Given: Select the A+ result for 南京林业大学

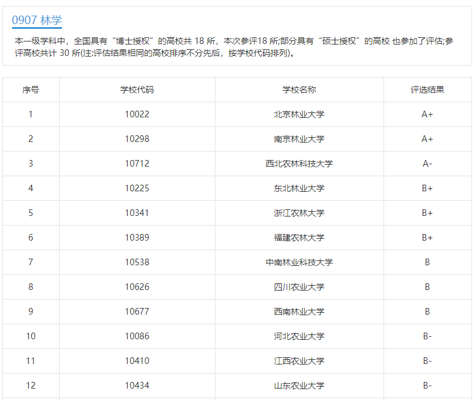Looking at the screenshot, I should pyautogui.click(x=427, y=139).
